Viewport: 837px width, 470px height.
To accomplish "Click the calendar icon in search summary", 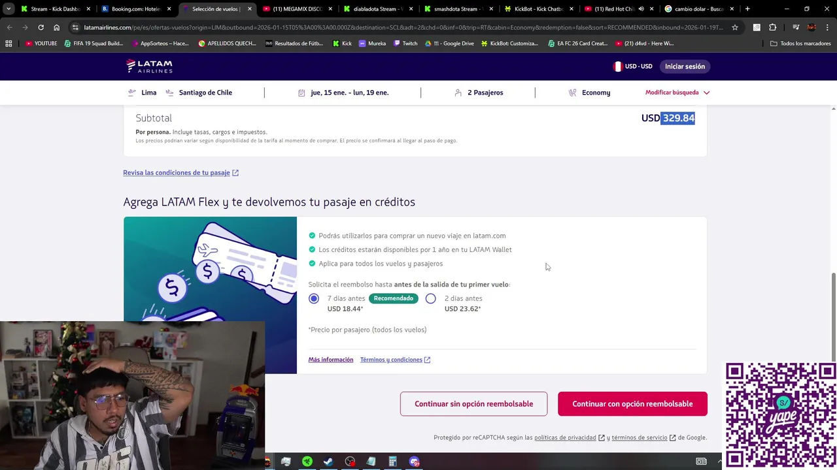I will coord(301,93).
